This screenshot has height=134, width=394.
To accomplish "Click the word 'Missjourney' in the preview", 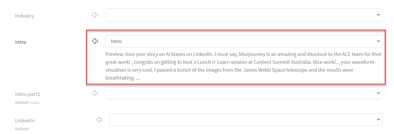I will [252, 54].
